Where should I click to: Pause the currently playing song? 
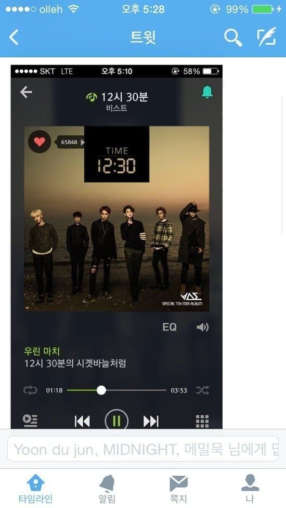tap(116, 421)
